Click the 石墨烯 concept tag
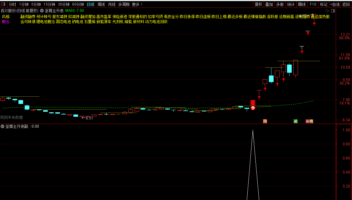352x200 pixels. tap(90, 22)
